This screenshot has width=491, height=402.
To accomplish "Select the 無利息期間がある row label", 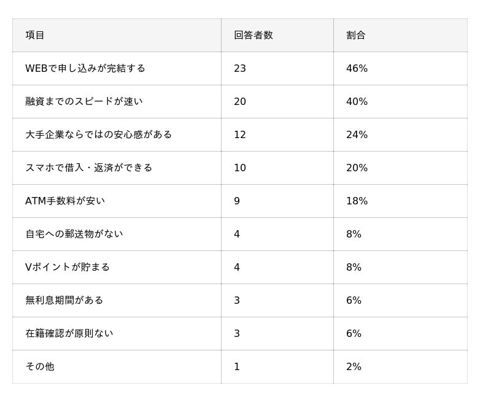I will pos(64,300).
